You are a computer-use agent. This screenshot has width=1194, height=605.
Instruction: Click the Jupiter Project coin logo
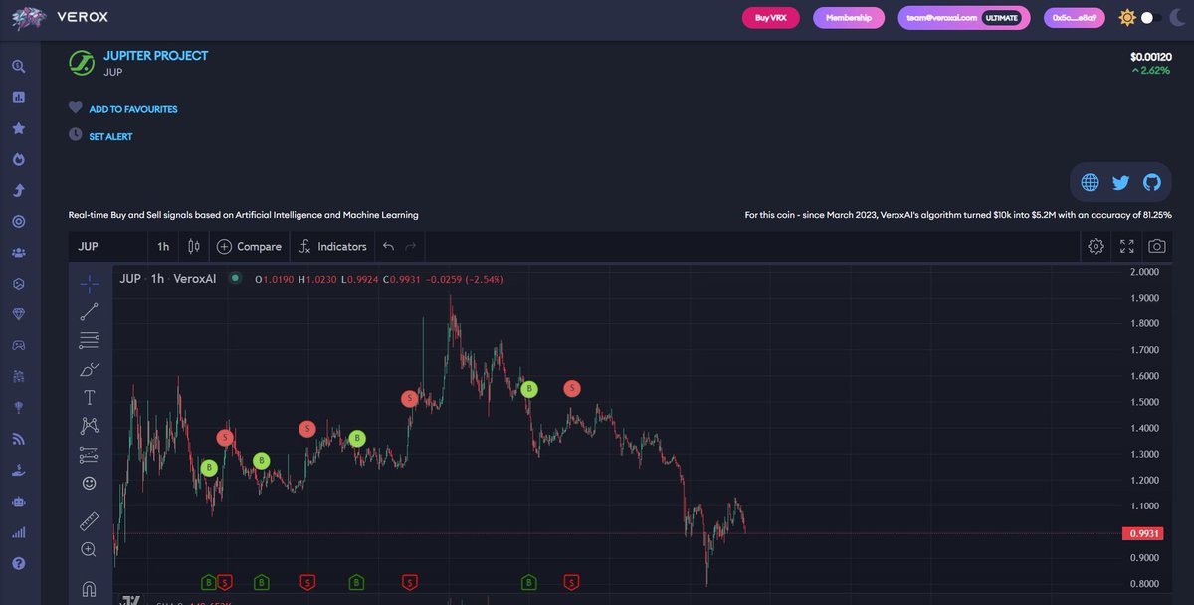(82, 63)
